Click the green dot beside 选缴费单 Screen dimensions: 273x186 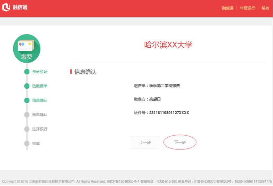(27, 86)
